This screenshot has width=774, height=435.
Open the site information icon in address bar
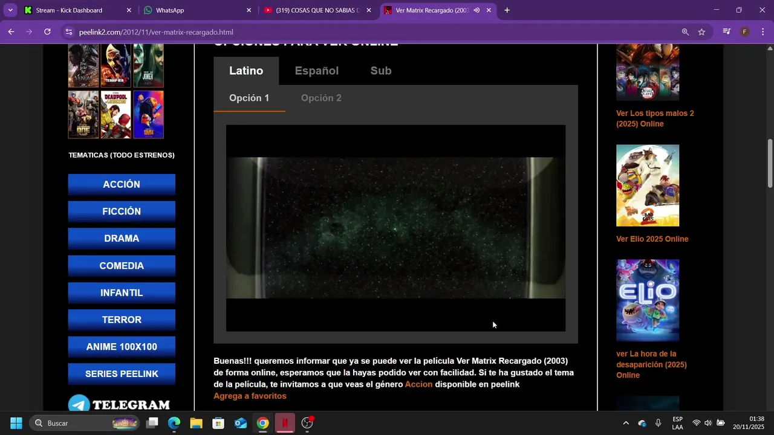pos(69,32)
